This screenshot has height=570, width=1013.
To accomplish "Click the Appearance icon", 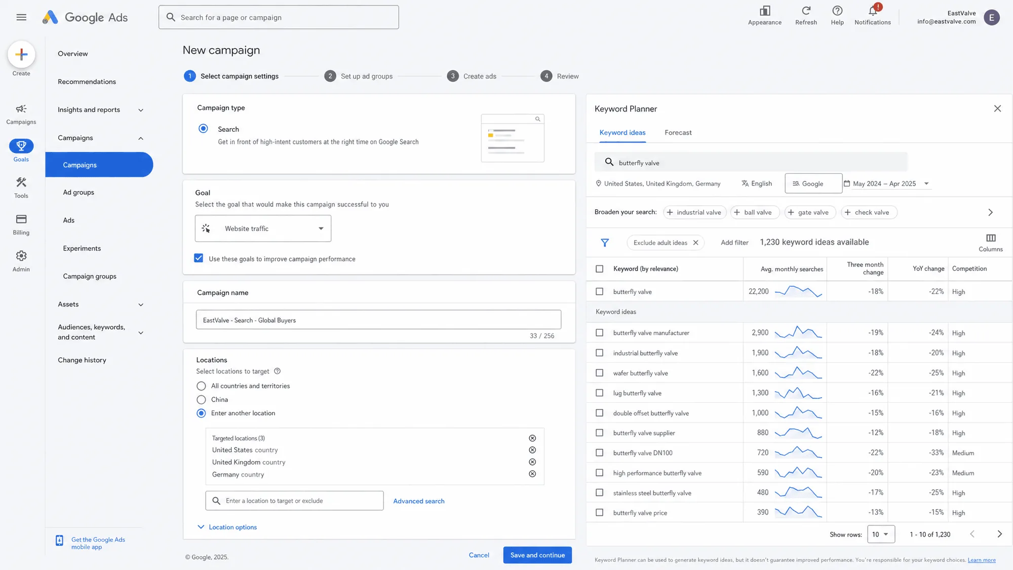I will tap(765, 11).
